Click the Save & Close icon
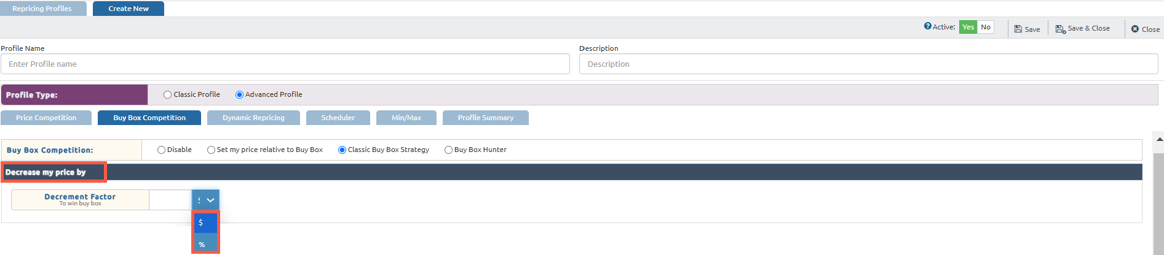 (1060, 29)
